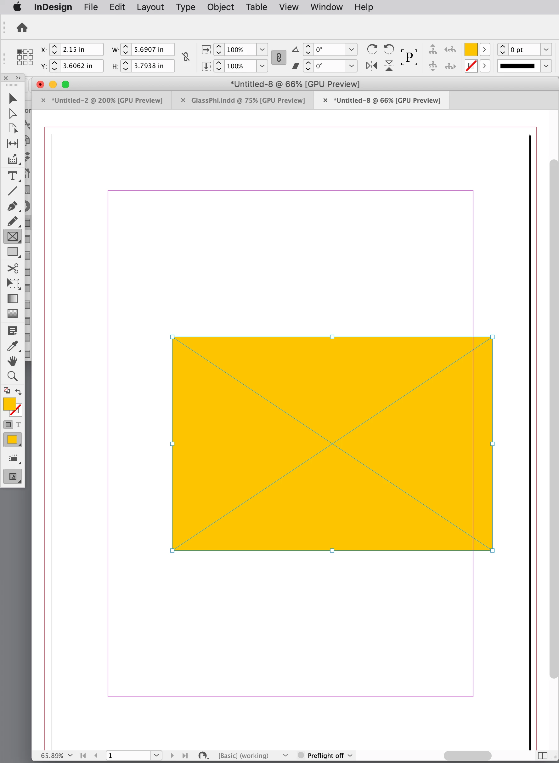Image resolution: width=559 pixels, height=763 pixels.
Task: Click stroke none swatch in control bar
Action: click(471, 66)
